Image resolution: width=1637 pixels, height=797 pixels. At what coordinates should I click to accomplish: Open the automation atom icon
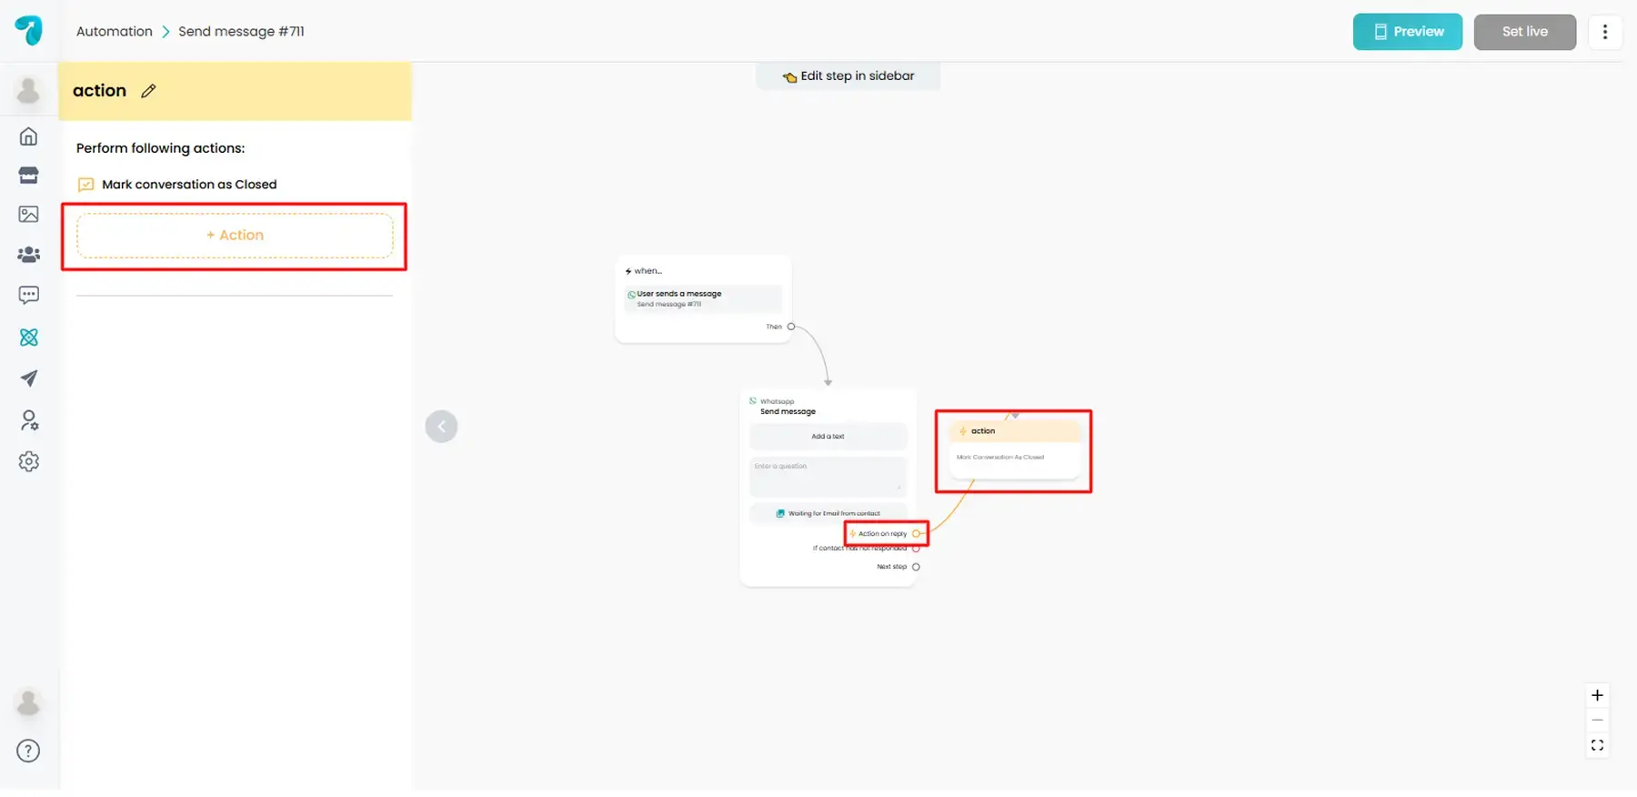(29, 338)
